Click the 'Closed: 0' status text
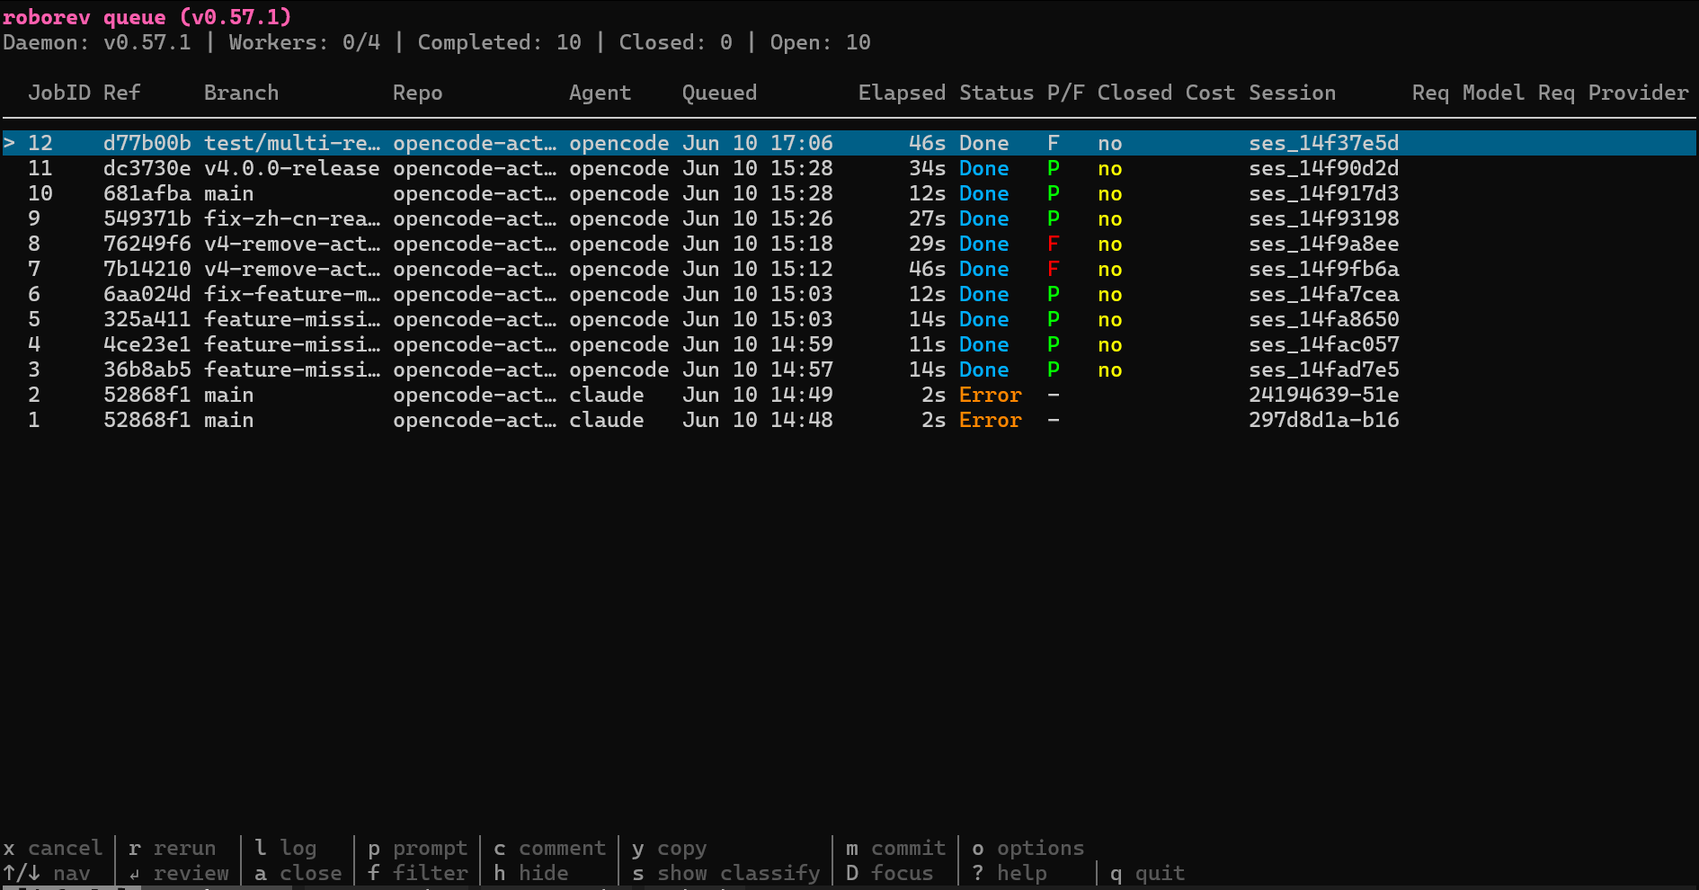1699x890 pixels. click(x=676, y=42)
